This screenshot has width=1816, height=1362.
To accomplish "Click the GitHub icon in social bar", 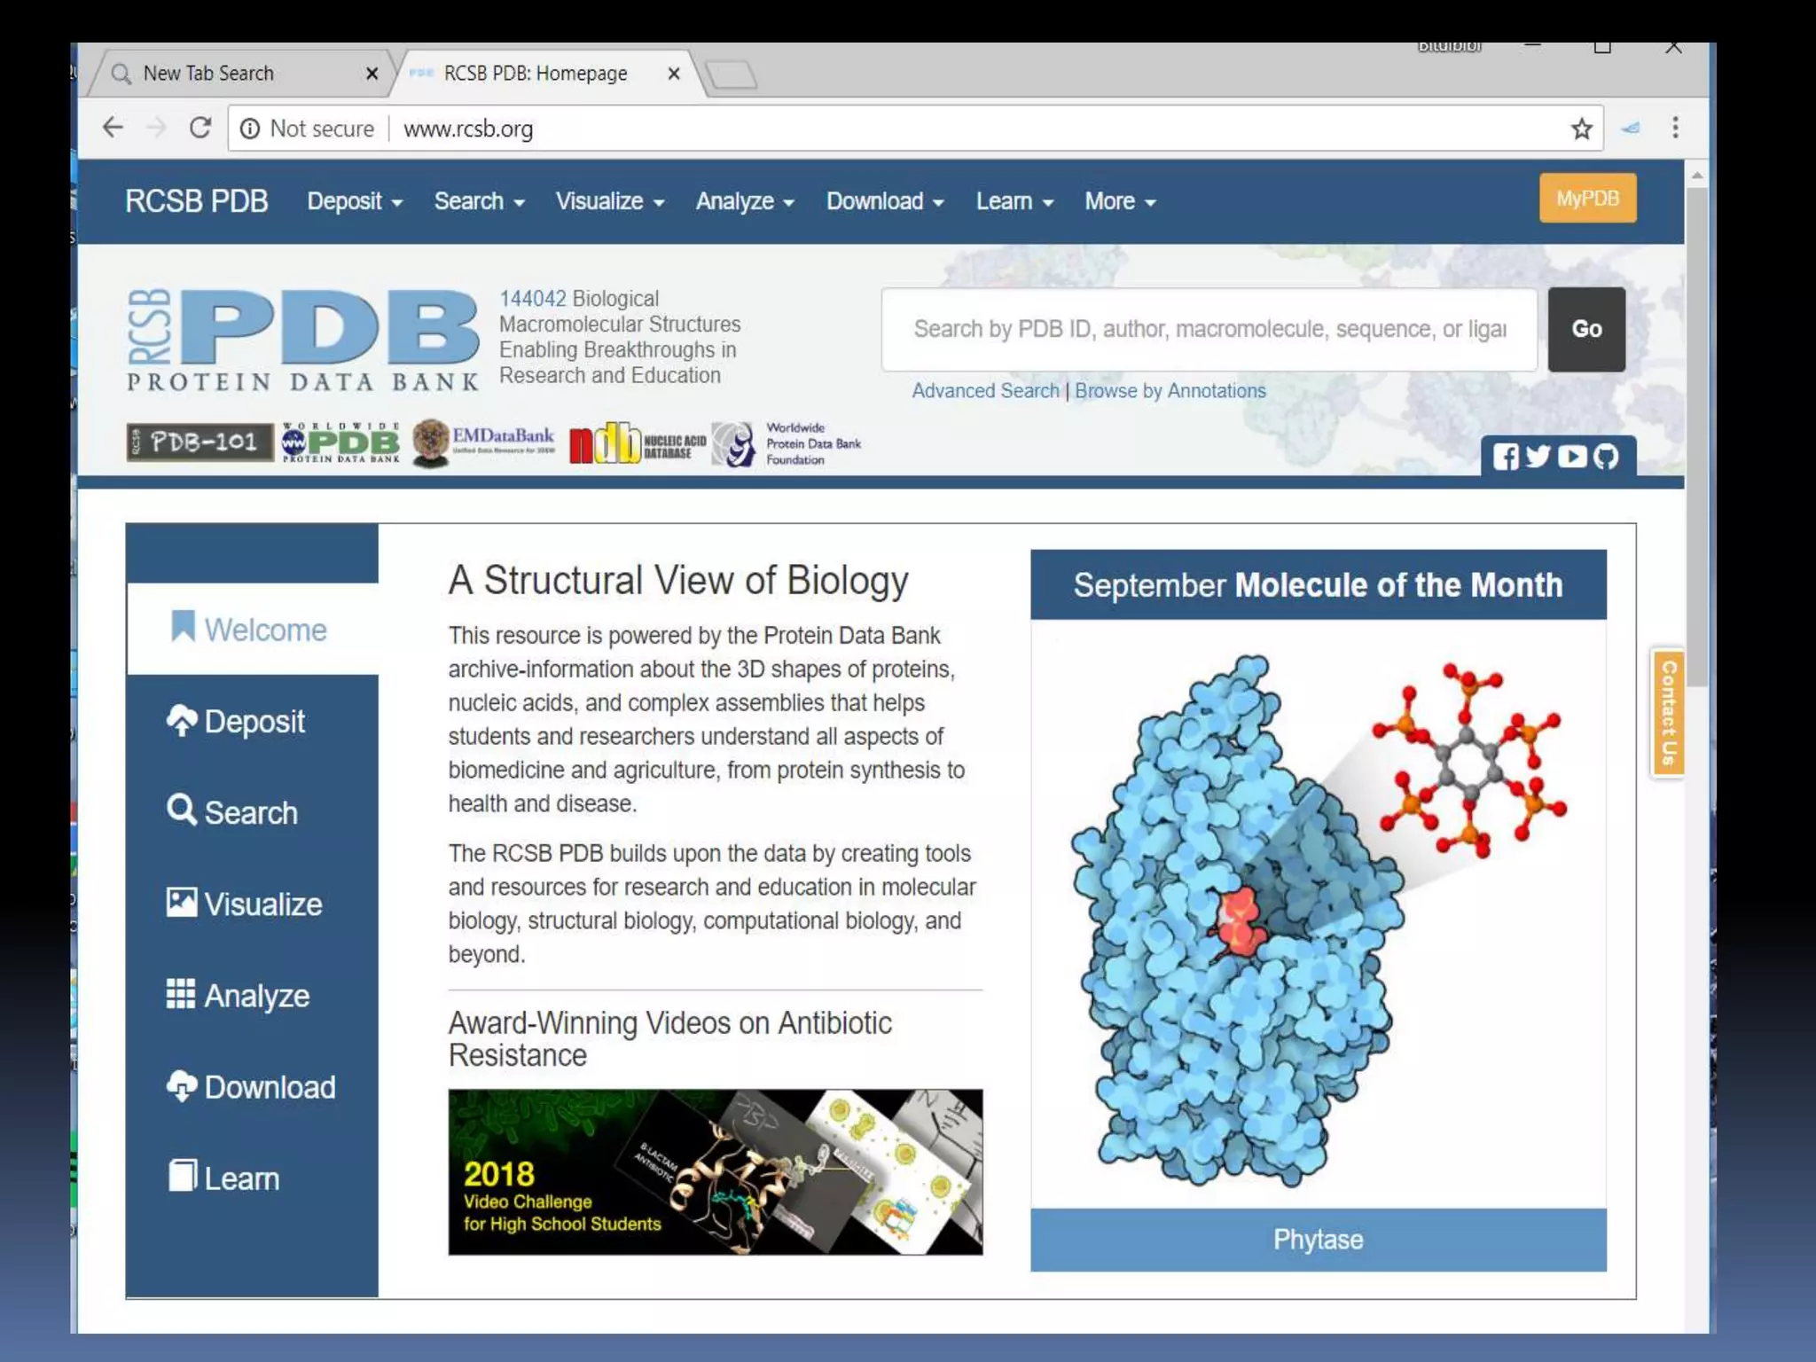I will coord(1606,457).
